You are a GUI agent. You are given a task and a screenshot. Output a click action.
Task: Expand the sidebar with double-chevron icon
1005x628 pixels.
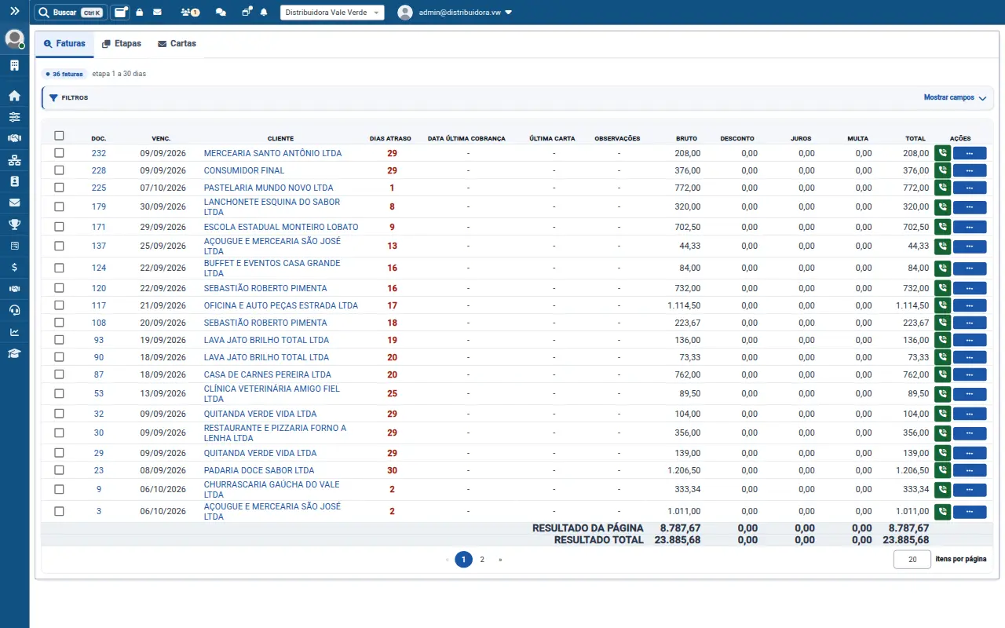(x=14, y=12)
